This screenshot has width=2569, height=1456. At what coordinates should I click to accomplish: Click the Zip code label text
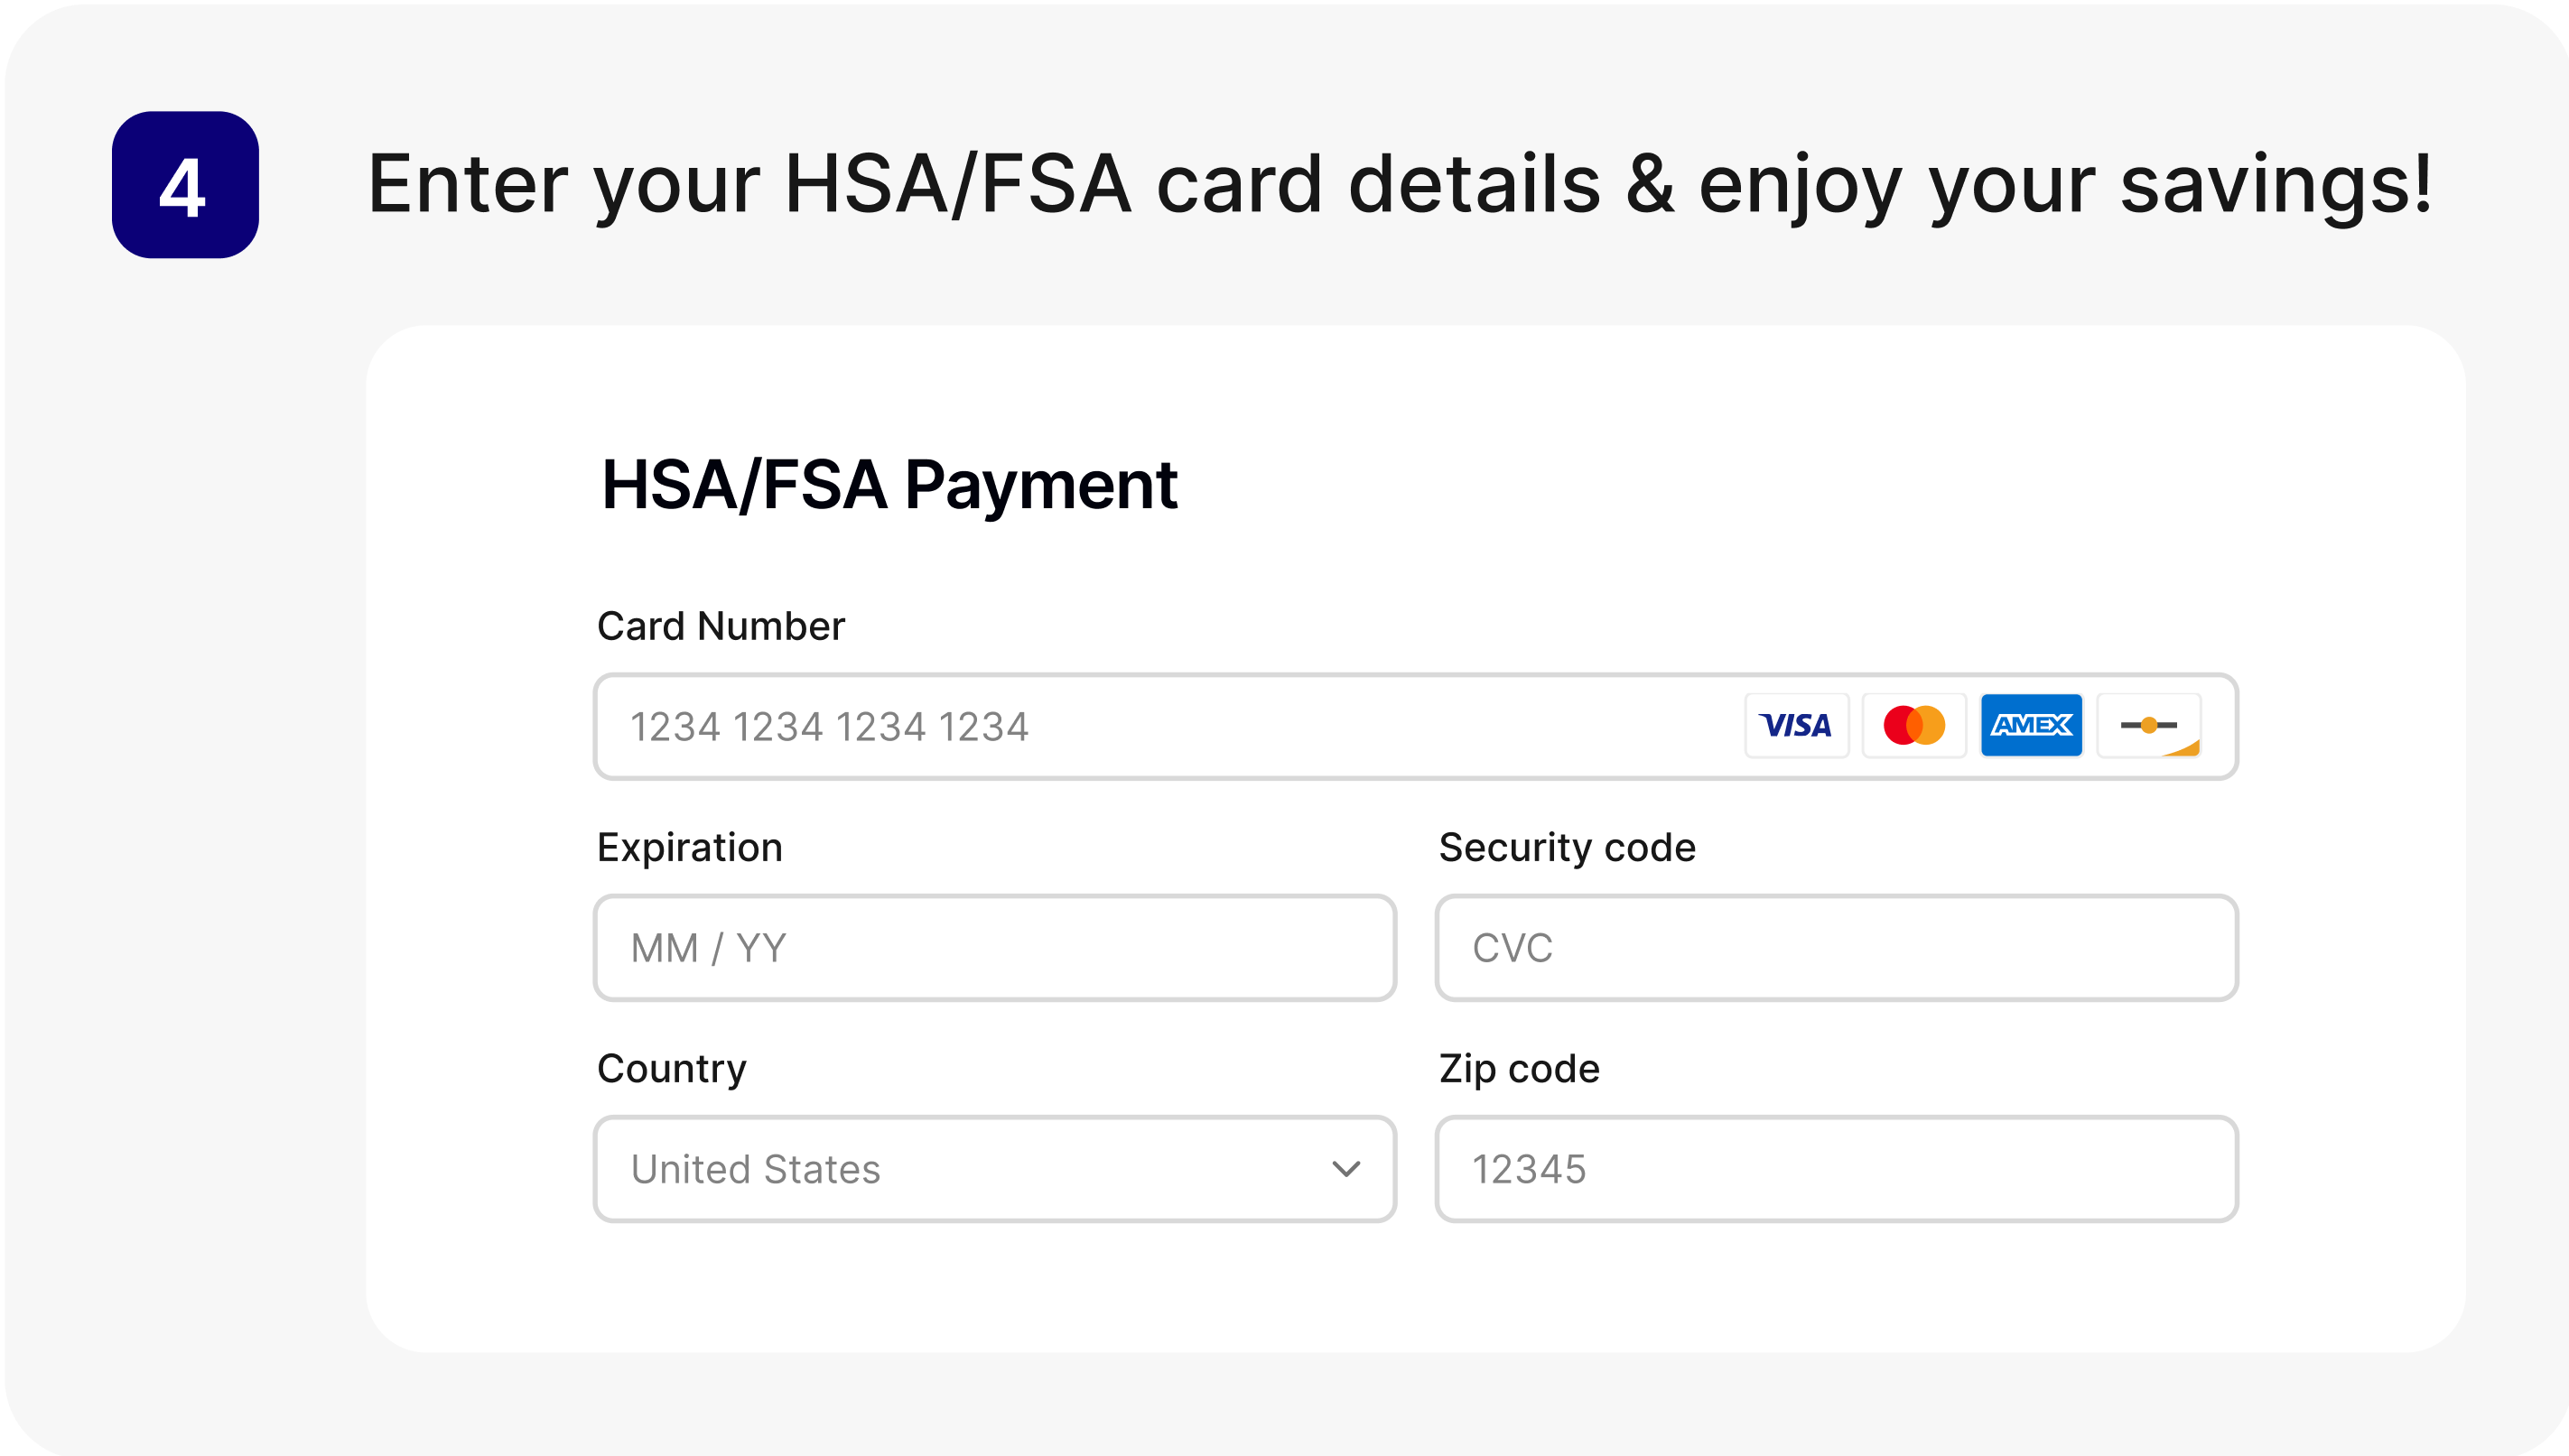[x=1519, y=1068]
